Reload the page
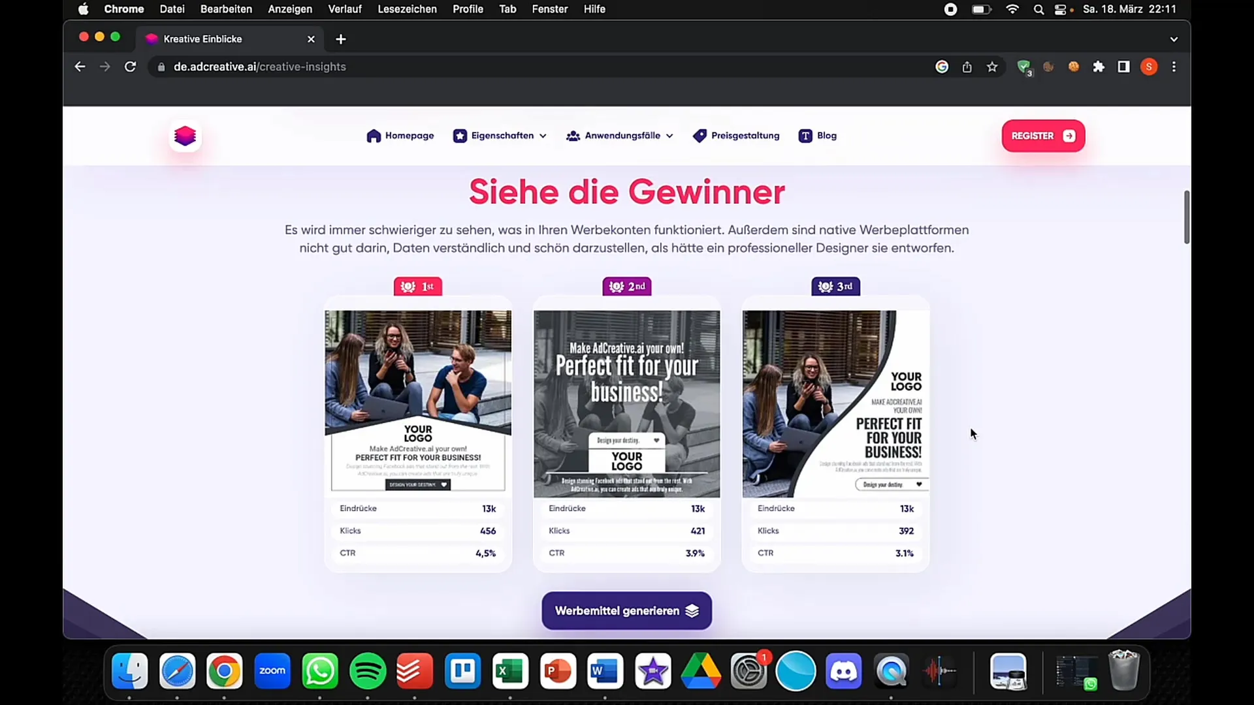 point(130,67)
